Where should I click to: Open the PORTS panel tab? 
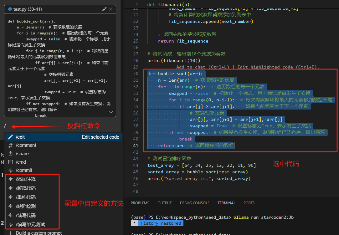point(249,203)
